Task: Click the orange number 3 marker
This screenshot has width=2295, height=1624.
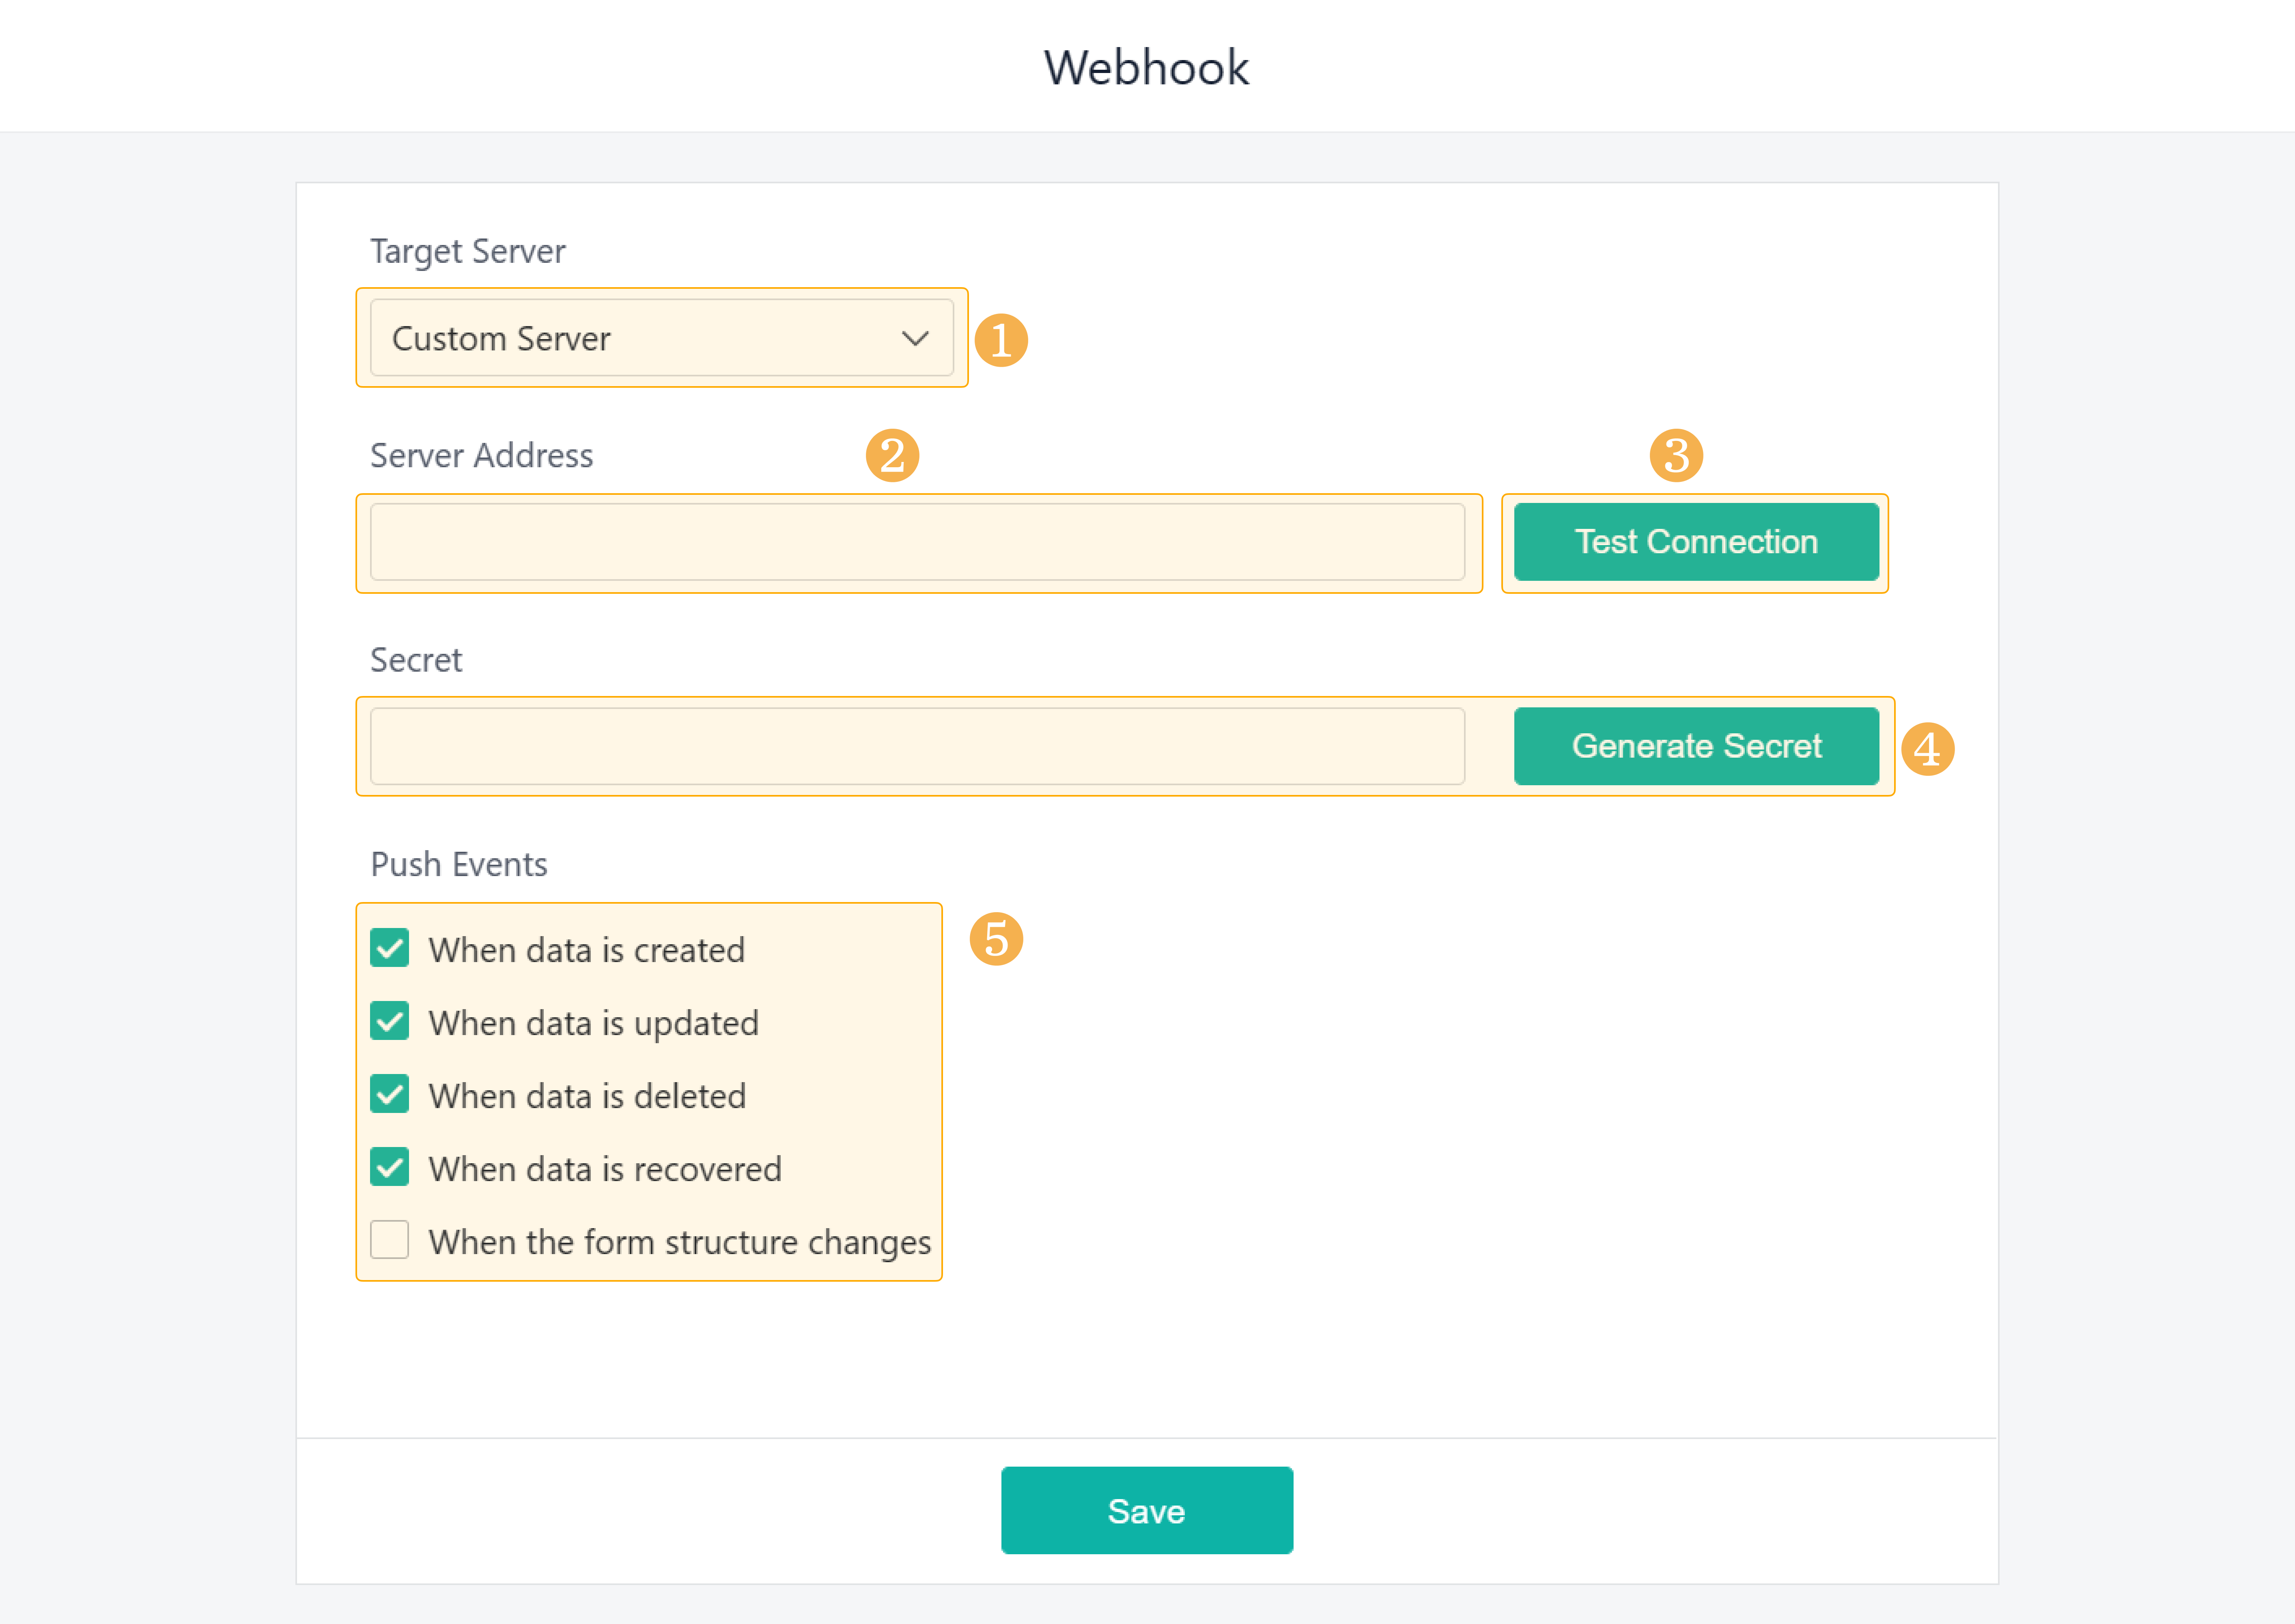Action: pos(1676,456)
